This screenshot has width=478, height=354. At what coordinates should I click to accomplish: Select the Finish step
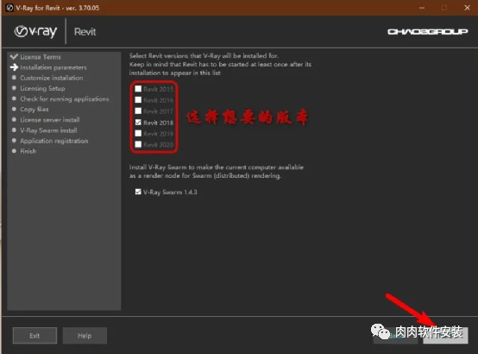click(28, 151)
